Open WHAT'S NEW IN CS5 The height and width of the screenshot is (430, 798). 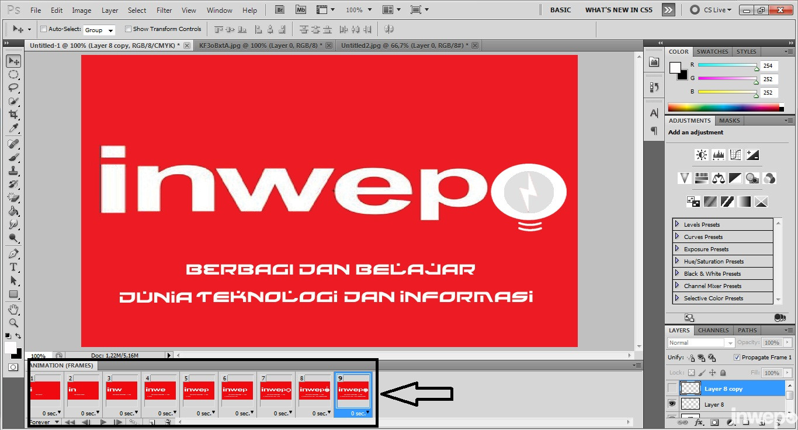click(x=619, y=9)
